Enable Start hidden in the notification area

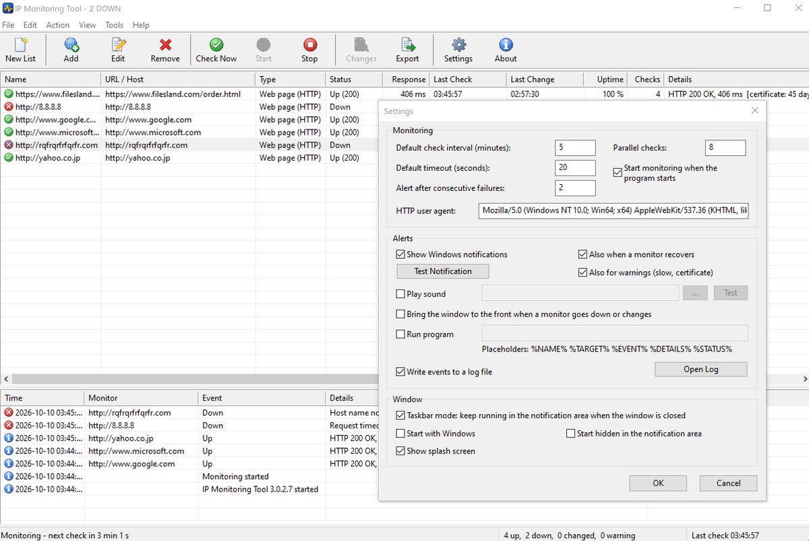point(570,434)
